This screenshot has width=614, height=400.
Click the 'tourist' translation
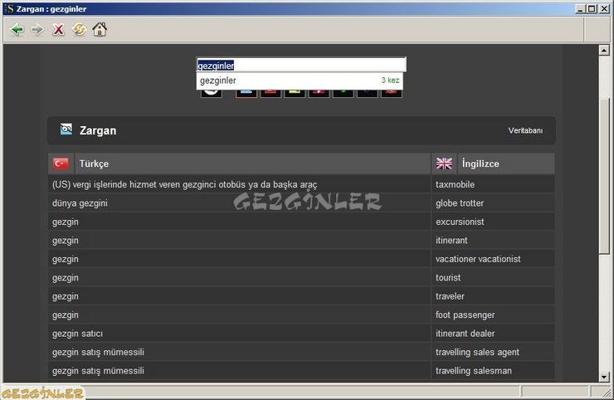coord(448,278)
